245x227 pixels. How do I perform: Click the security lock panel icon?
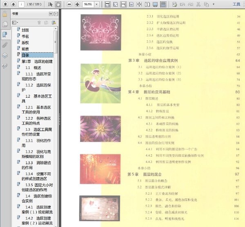pyautogui.click(x=5, y=14)
